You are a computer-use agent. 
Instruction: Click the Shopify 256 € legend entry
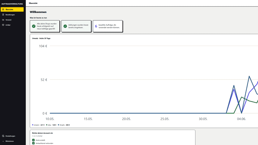[64, 125]
